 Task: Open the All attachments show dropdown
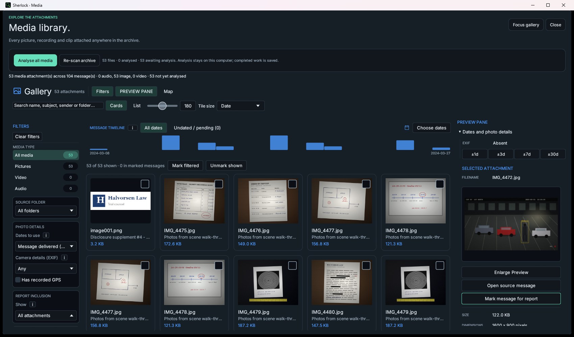46,316
